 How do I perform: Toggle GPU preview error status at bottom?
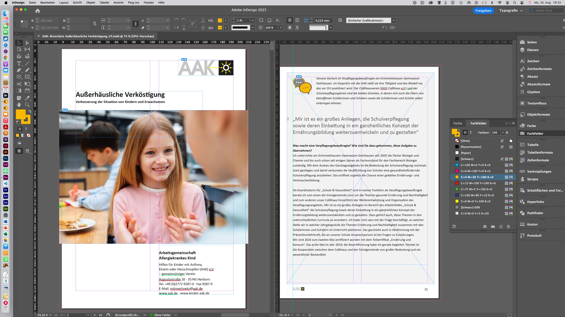pyautogui.click(x=162, y=315)
